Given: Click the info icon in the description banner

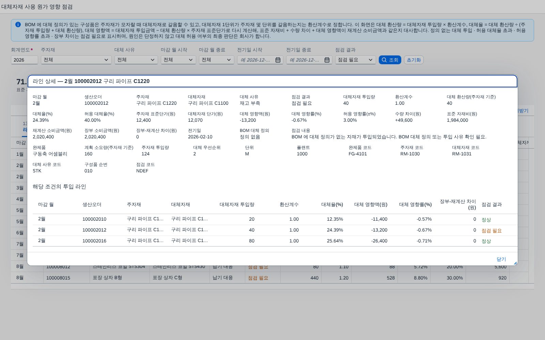Looking at the screenshot, I should coord(18,24).
